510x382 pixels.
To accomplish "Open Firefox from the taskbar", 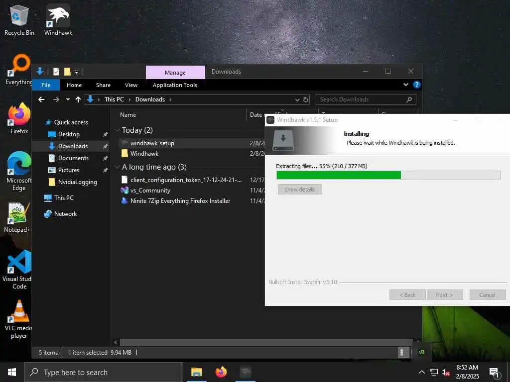I will coord(221,372).
